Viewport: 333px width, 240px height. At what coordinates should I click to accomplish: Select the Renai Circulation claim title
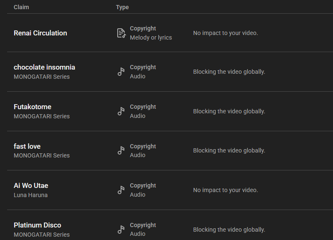point(40,33)
